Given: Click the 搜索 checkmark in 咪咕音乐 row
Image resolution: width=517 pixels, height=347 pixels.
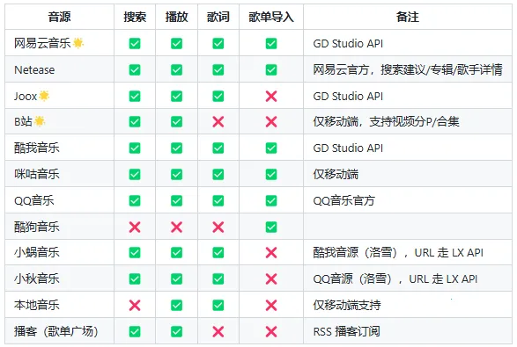Looking at the screenshot, I should 135,174.
